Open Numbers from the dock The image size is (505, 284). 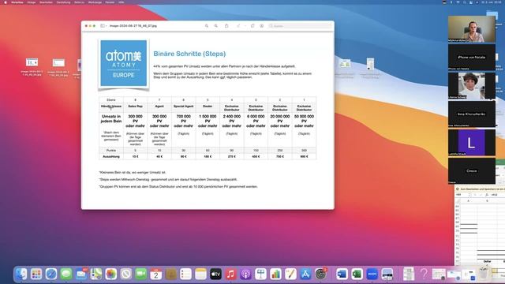pyautogui.click(x=275, y=274)
